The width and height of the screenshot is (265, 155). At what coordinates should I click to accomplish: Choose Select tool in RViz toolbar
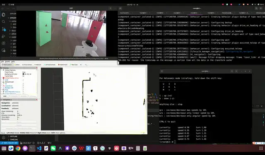[x=17, y=64]
